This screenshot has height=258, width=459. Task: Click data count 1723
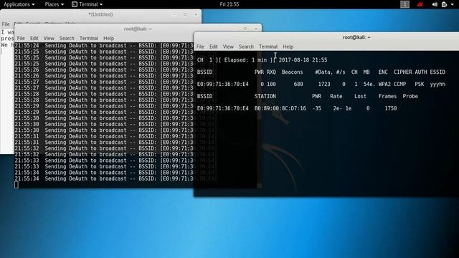(324, 85)
